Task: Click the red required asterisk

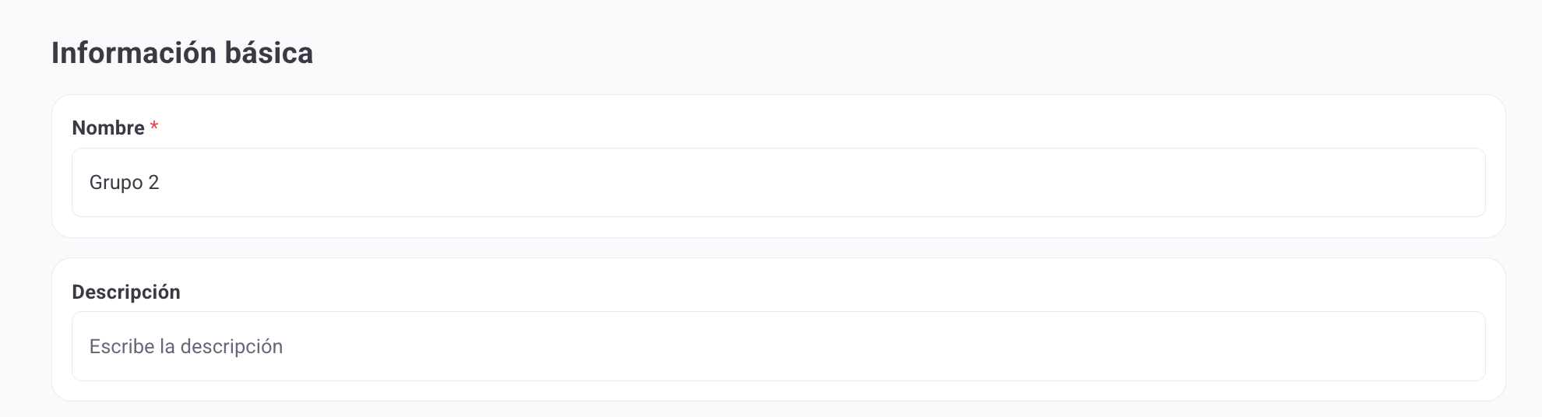Action: [154, 127]
